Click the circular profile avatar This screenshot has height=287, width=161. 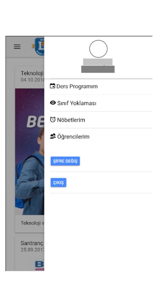(98, 49)
